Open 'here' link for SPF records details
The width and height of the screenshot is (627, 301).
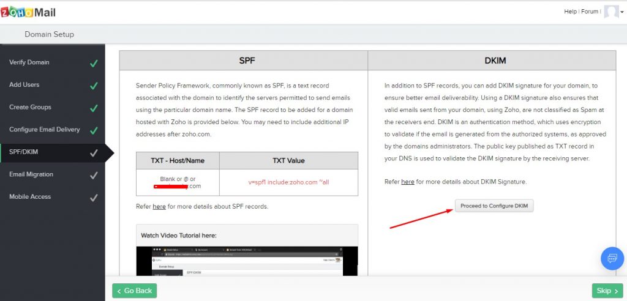tap(159, 207)
